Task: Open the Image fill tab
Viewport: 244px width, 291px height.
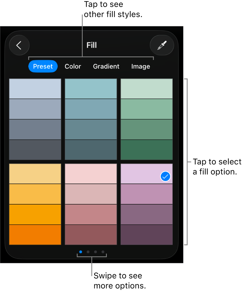Action: 141,66
